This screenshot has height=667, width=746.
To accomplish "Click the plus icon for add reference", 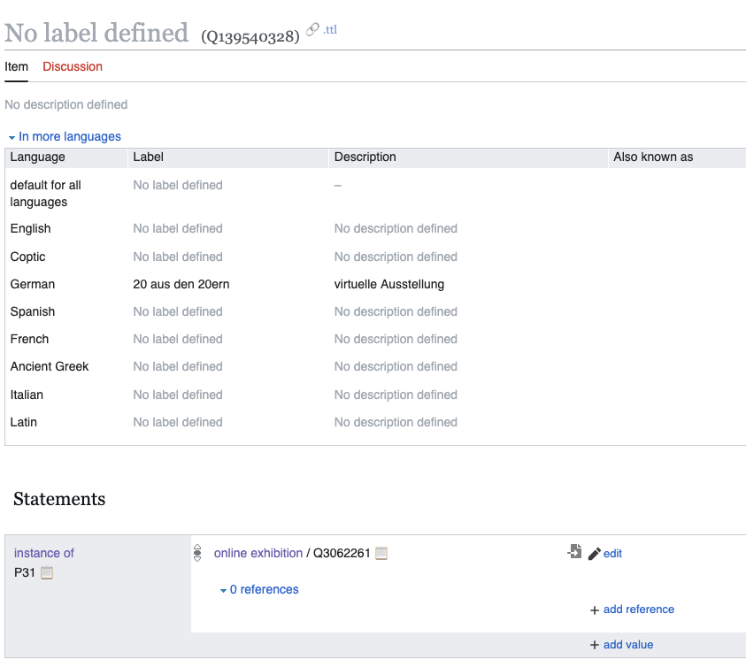I will [594, 609].
